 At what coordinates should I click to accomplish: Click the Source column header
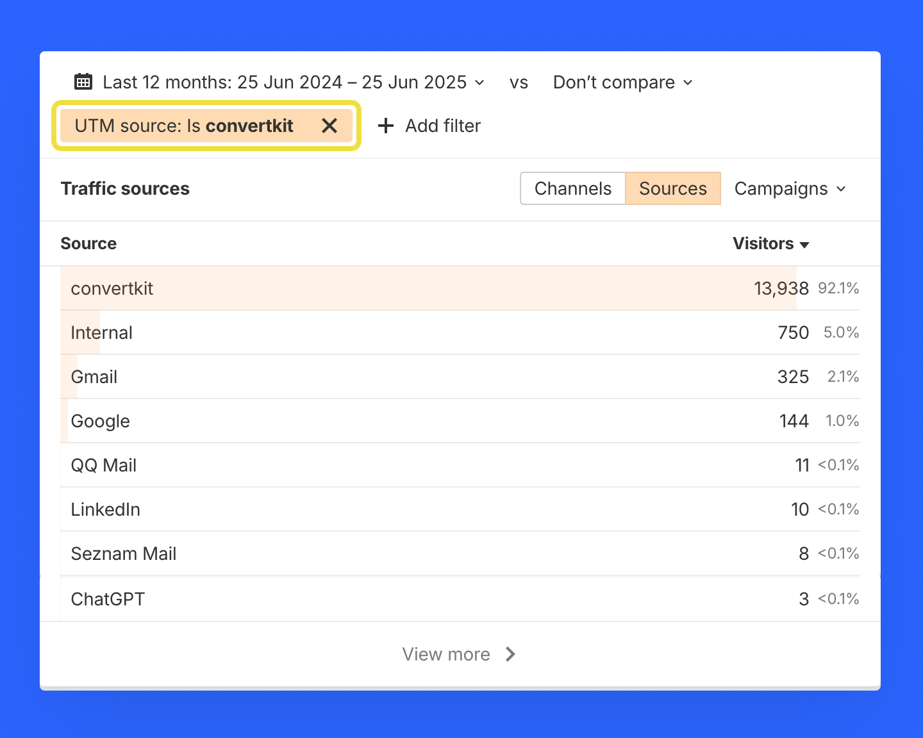point(88,243)
